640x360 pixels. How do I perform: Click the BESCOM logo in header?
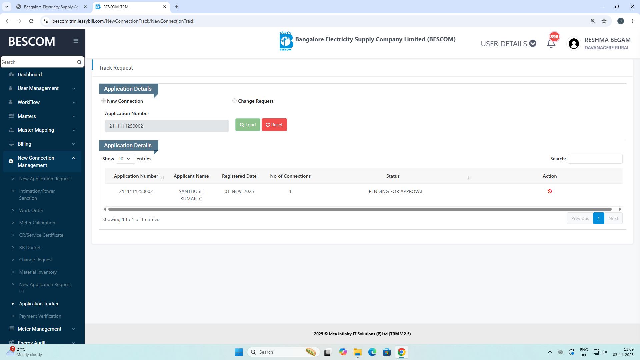pyautogui.click(x=286, y=41)
